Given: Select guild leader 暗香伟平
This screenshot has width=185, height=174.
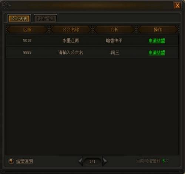Looking at the screenshot, I should click(x=114, y=41).
